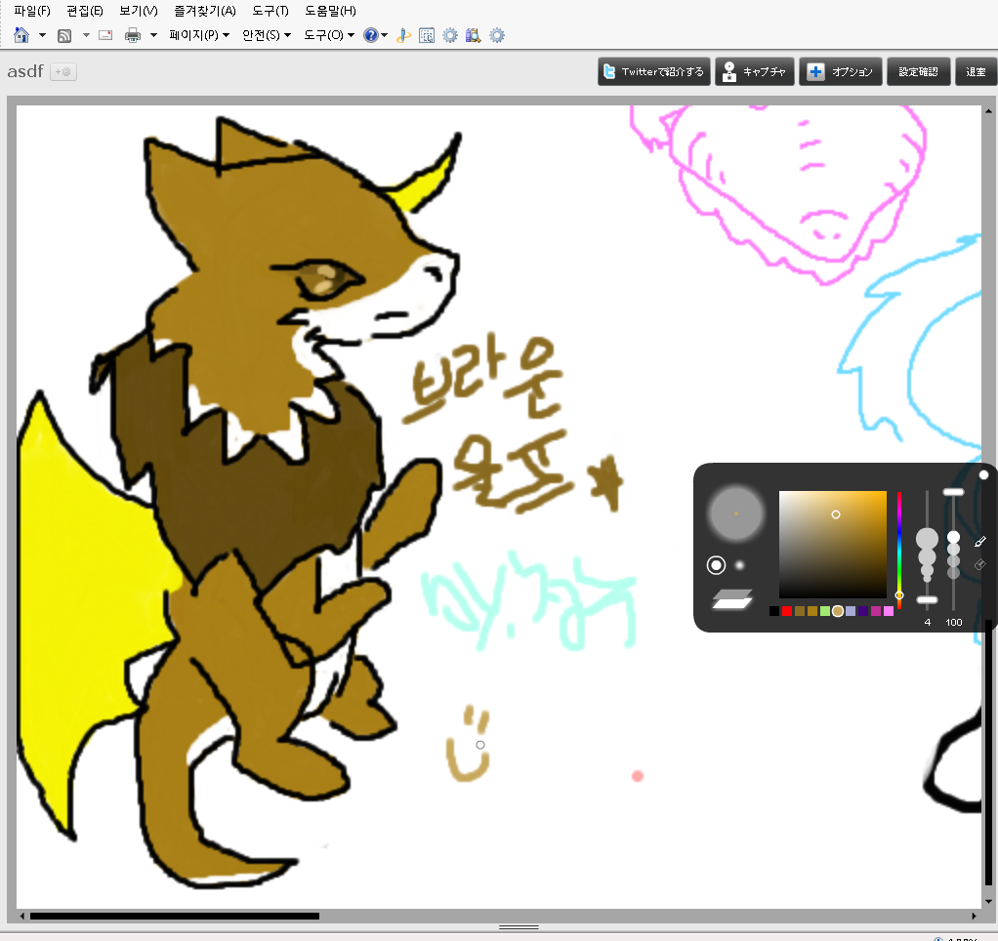Click the blue help question mark icon
Viewport: 998px width, 941px height.
371,36
